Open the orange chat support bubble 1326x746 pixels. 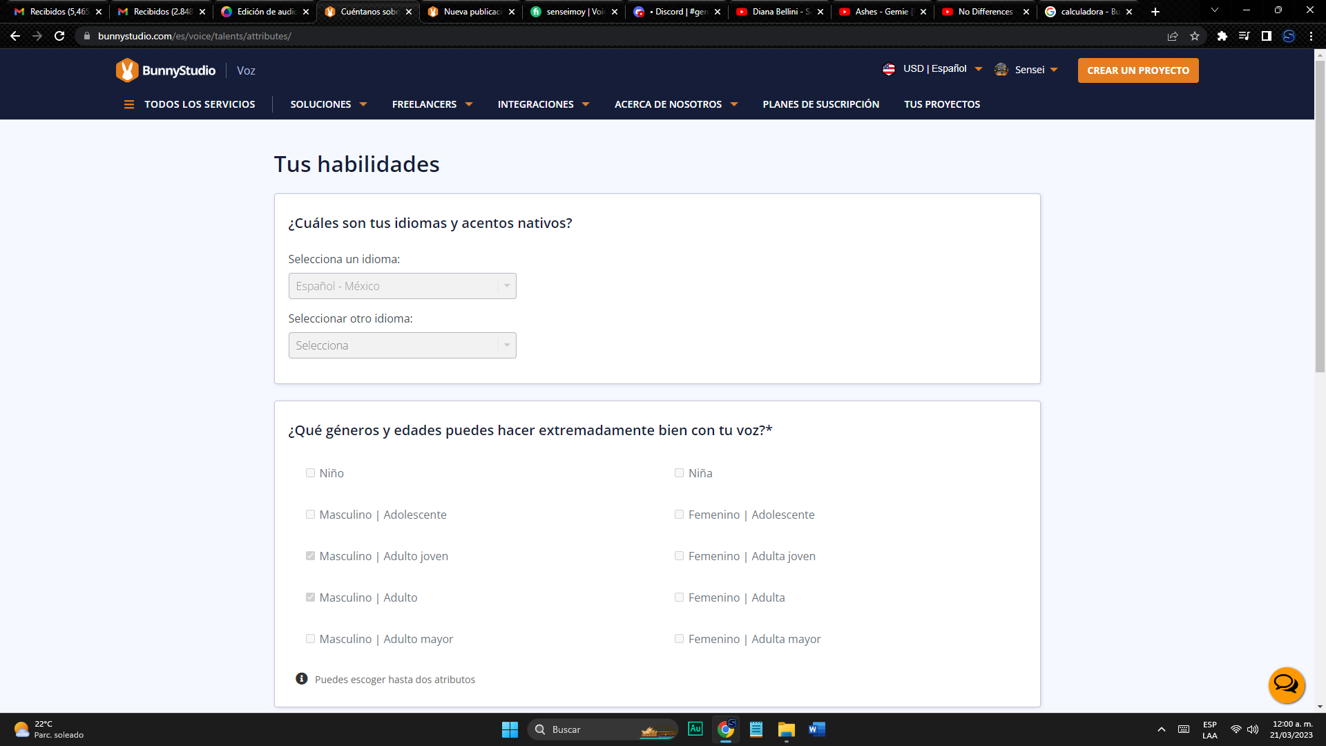pos(1286,685)
